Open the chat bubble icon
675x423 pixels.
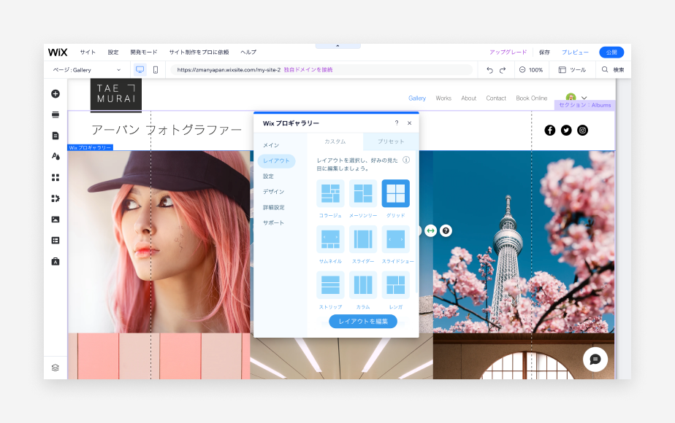click(x=595, y=360)
